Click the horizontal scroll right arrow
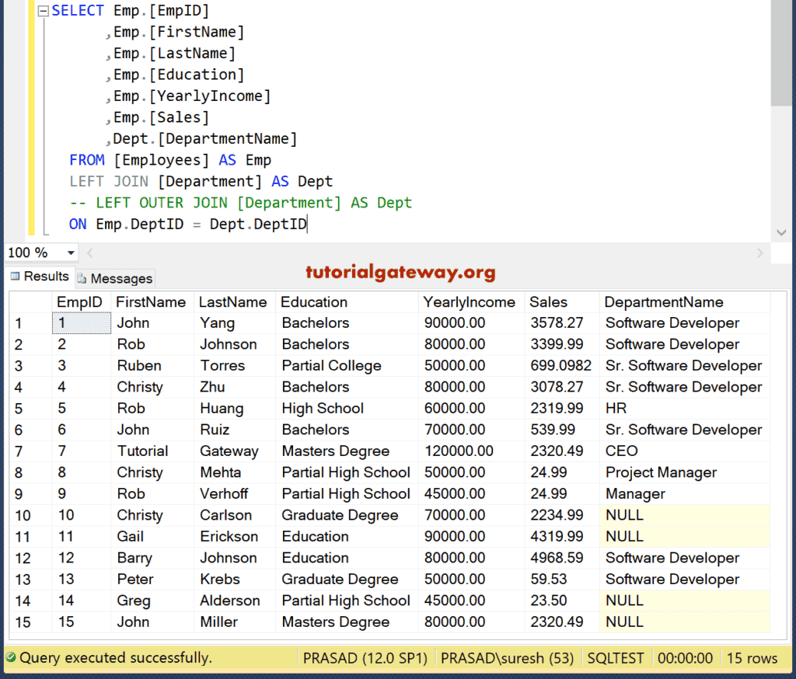Screen dimensions: 796x679 (760, 253)
